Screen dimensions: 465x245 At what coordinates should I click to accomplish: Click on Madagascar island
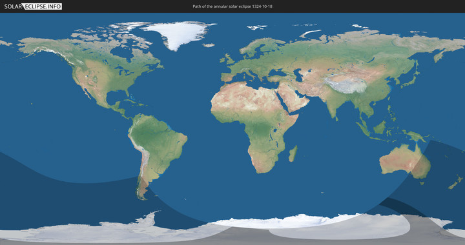coord(293,153)
